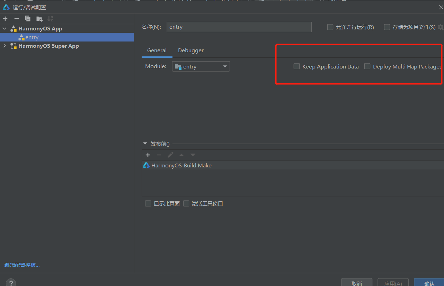Edit before-launch task with pencil icon
This screenshot has width=444, height=286.
[170, 155]
